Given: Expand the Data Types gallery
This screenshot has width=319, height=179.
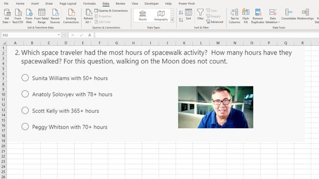Looking at the screenshot, I should pos(172,20).
